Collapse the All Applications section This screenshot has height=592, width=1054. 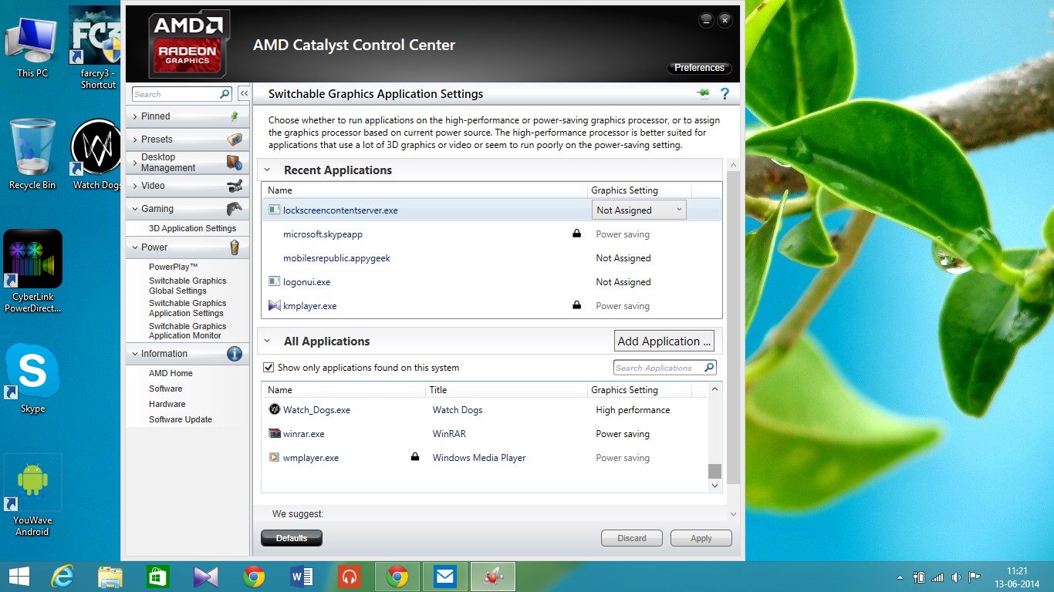point(267,341)
